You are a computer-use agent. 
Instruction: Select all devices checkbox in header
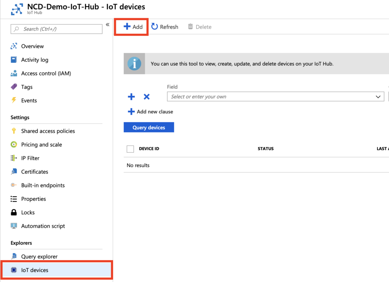pos(130,149)
